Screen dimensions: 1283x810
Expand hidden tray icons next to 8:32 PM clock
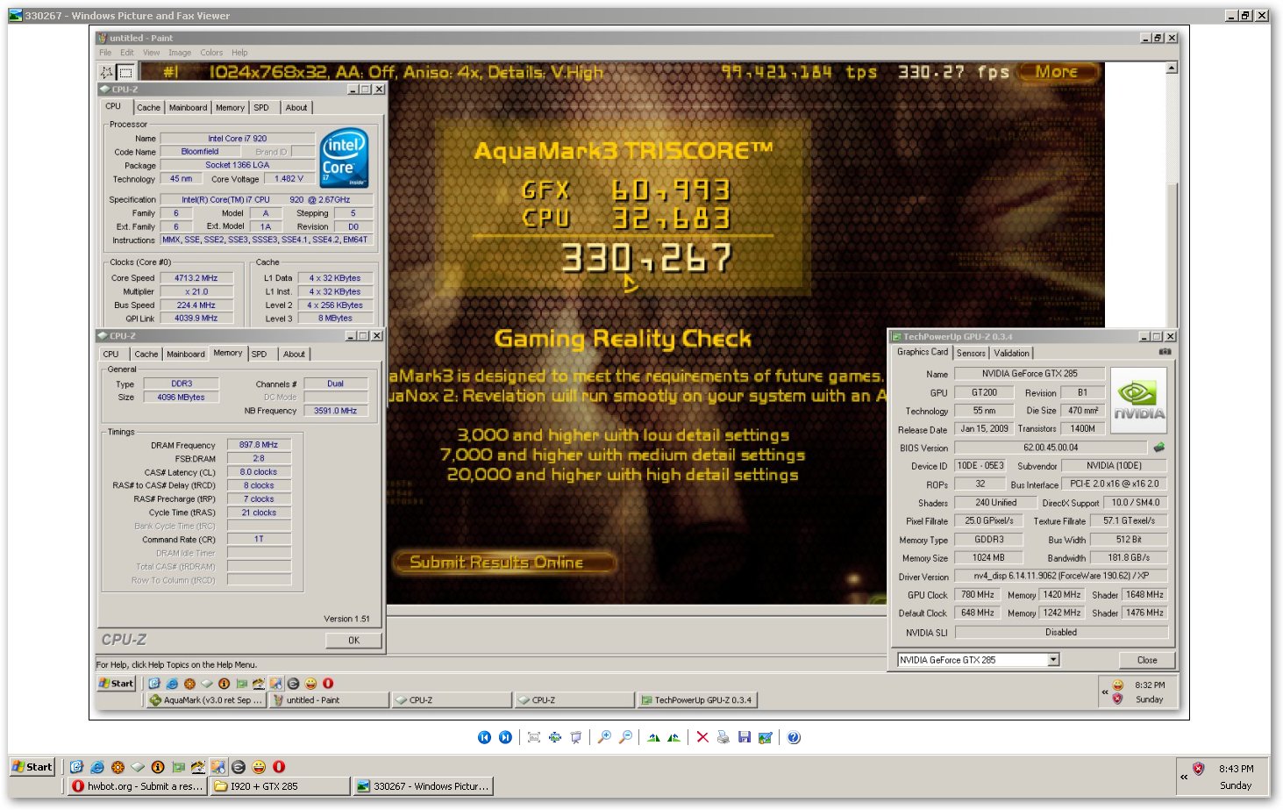pos(1105,692)
